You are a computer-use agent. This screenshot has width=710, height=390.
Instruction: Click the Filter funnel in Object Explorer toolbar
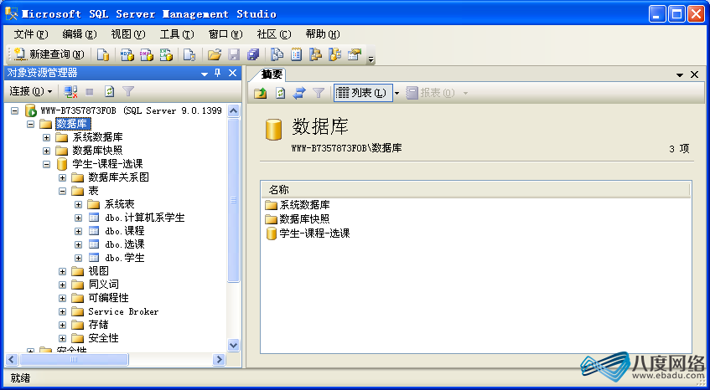pos(128,92)
